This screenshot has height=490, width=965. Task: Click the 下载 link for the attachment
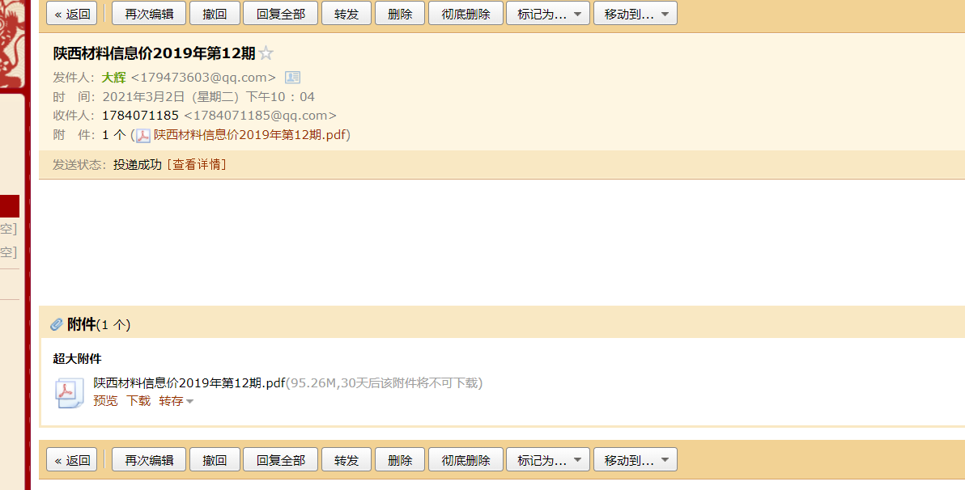[x=138, y=401]
